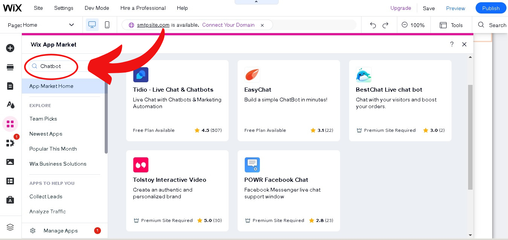Viewport: 508px width, 240px height.
Task: Open Collect Leads category
Action: (46, 196)
